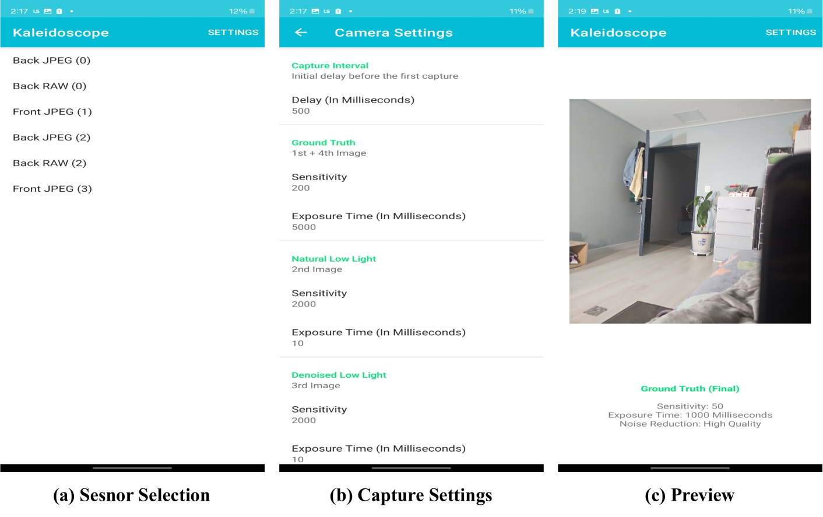Open SETTINGS from the sensor list screen
The width and height of the screenshot is (823, 517).
(233, 33)
